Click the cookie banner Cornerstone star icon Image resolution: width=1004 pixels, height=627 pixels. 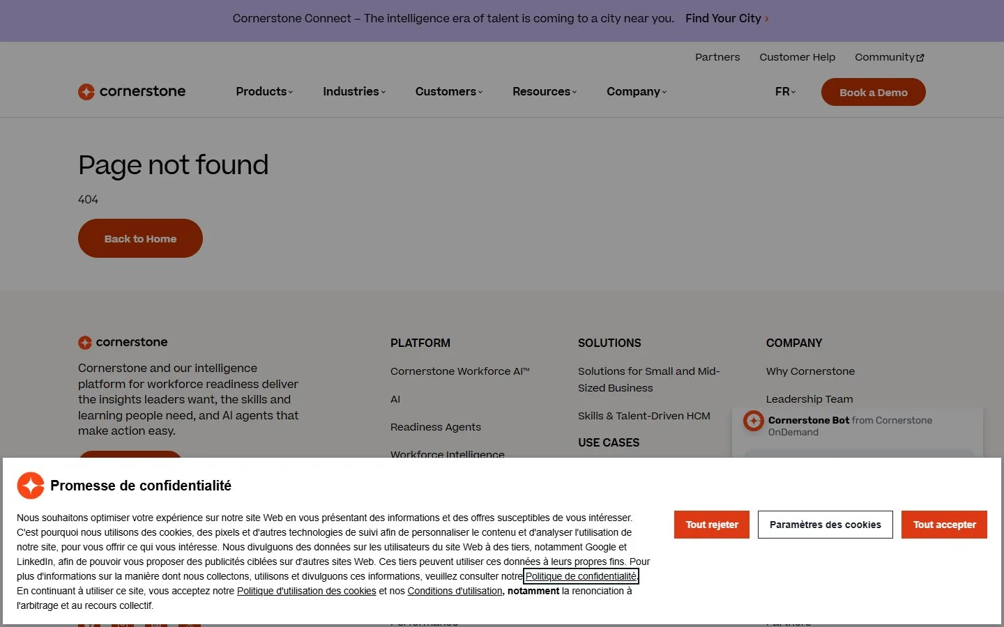[x=31, y=486]
